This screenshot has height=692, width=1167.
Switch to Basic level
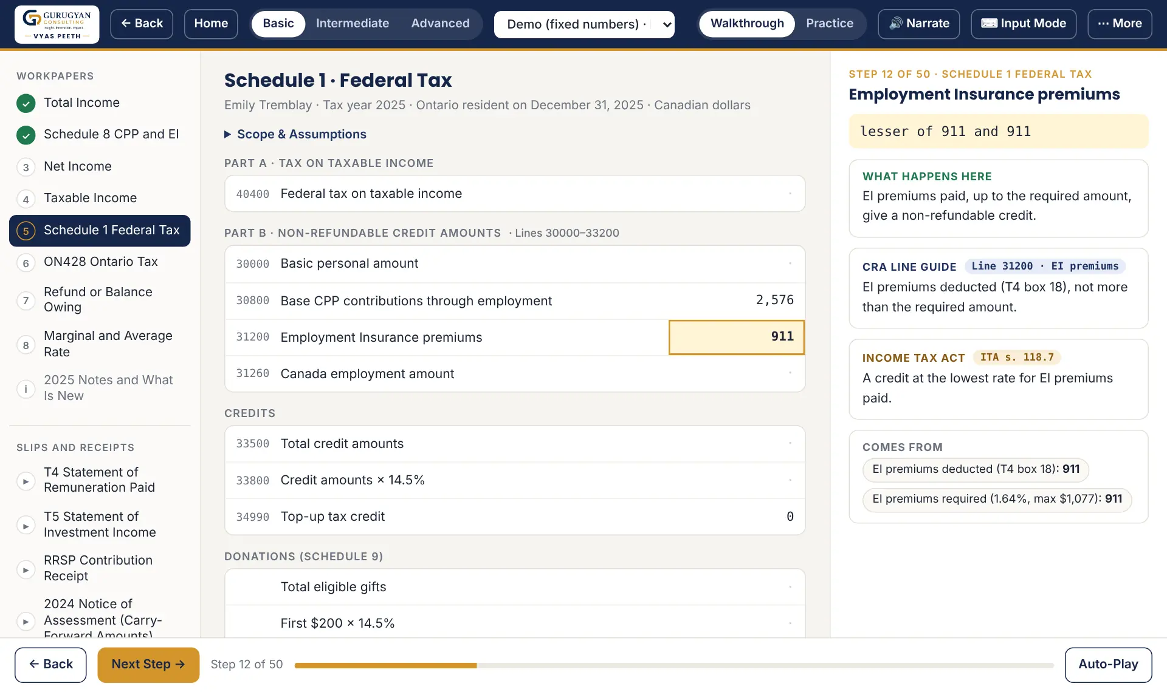(x=278, y=24)
